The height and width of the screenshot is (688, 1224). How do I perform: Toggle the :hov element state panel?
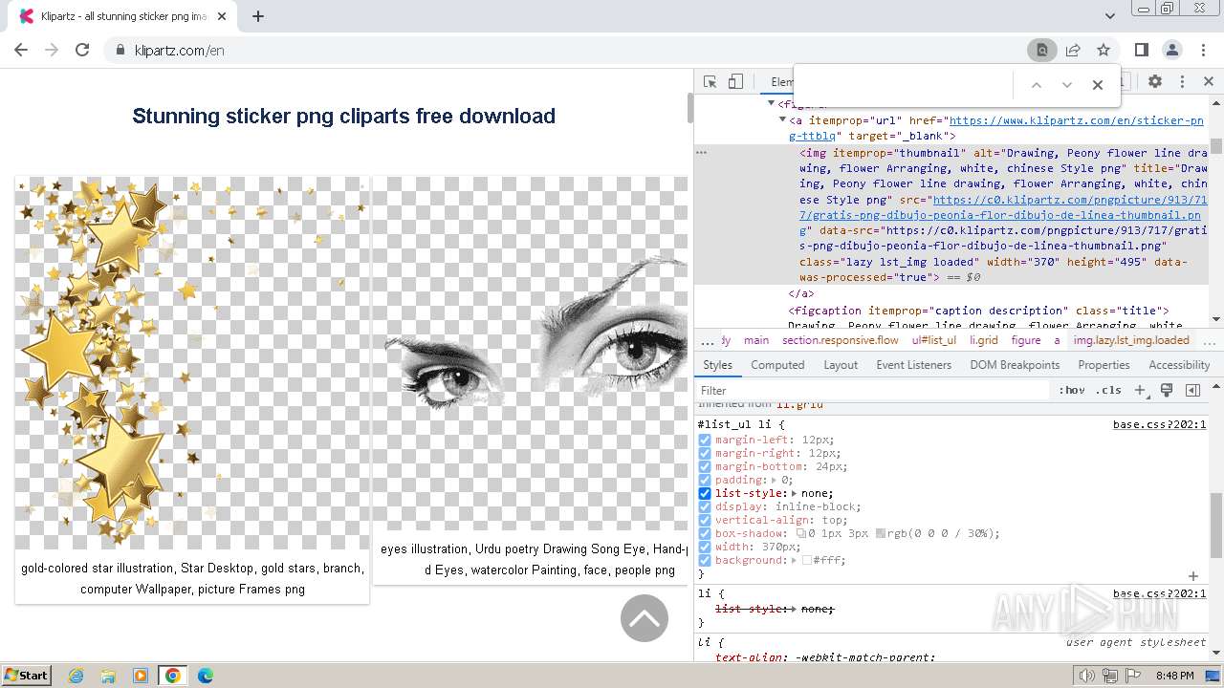(1071, 391)
